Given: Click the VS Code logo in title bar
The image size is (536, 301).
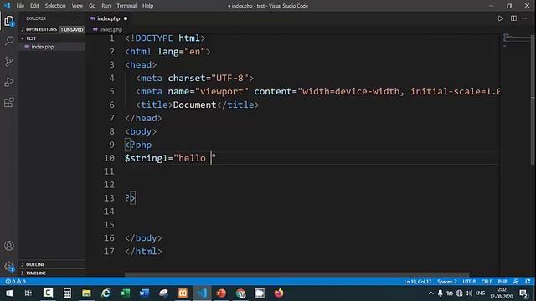Looking at the screenshot, I should pyautogui.click(x=8, y=6).
